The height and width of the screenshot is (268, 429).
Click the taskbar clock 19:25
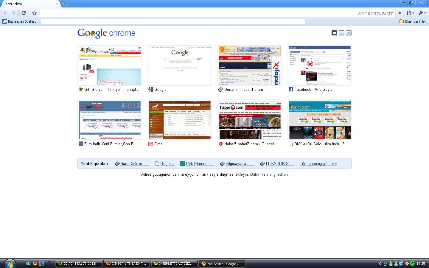pyautogui.click(x=421, y=264)
